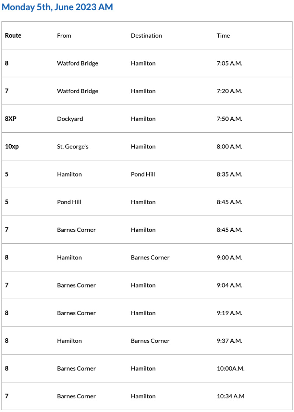Viewport: 294px width, 412px height.
Task: Click Pond Hill in the From column
Action: pos(69,202)
